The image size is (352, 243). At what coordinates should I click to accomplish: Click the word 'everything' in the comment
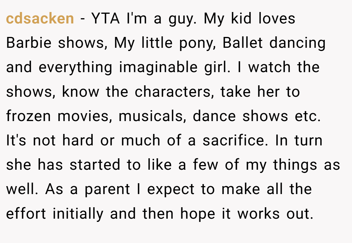76,68
